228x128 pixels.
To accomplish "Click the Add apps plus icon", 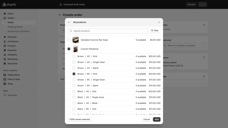I will tap(5, 95).
